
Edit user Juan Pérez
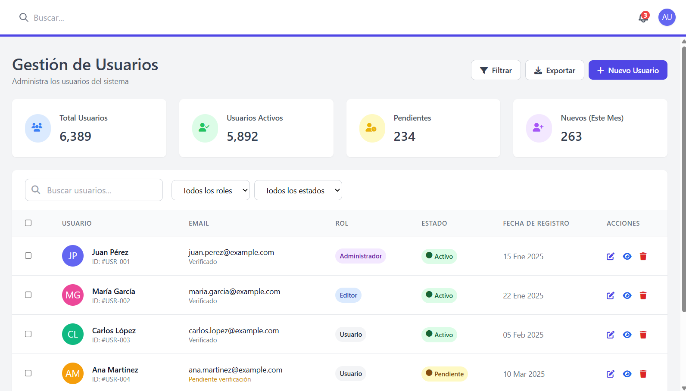[x=610, y=257]
